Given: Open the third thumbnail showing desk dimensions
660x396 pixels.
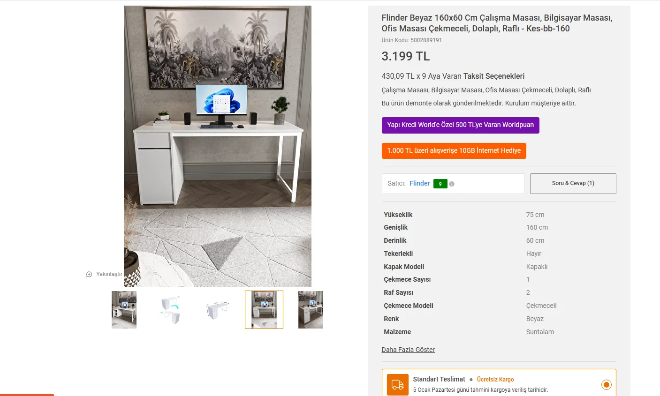Looking at the screenshot, I should 217,310.
